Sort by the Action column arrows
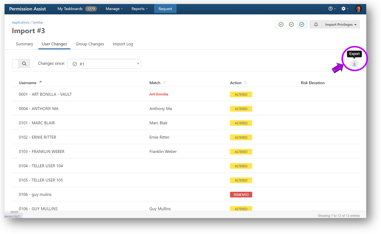Image resolution: width=381 pixels, height=234 pixels. click(x=245, y=83)
